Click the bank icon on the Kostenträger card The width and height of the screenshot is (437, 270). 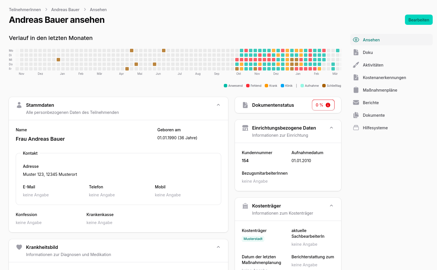pos(245,205)
